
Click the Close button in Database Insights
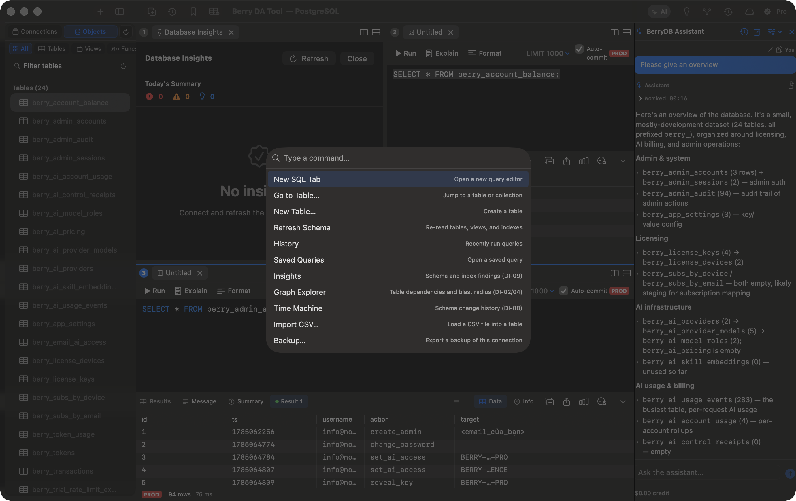tap(357, 59)
